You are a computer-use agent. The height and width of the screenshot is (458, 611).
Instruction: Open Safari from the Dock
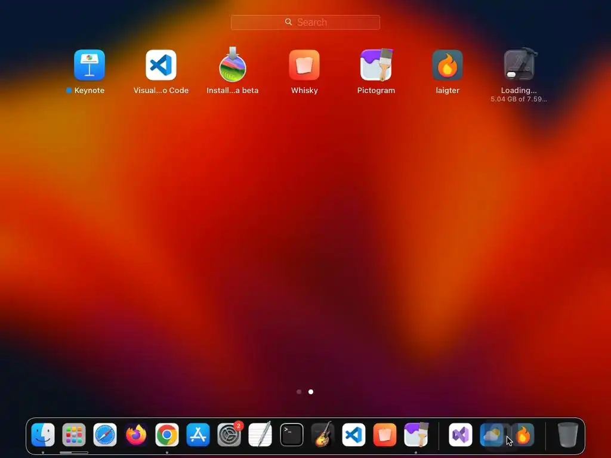click(x=105, y=435)
